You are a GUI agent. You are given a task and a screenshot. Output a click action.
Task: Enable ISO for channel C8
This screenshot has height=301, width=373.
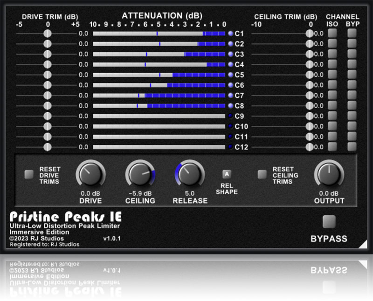332,106
